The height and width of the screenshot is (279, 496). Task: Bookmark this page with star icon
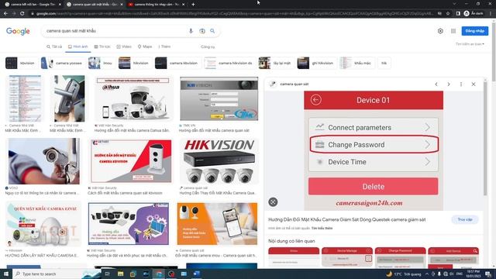click(x=448, y=13)
